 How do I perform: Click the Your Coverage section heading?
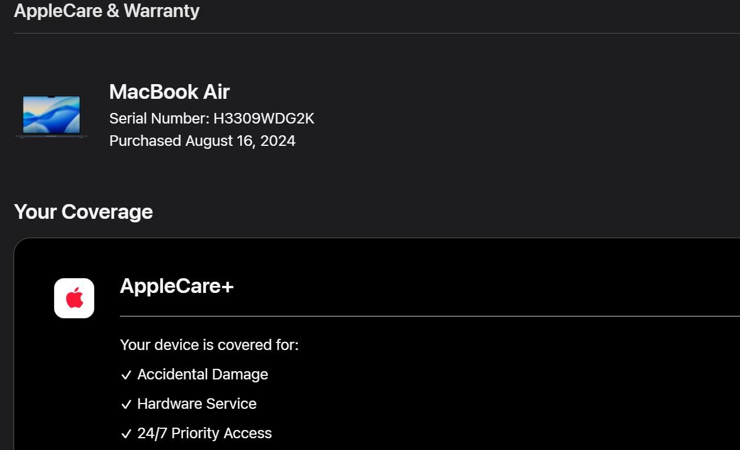(83, 212)
